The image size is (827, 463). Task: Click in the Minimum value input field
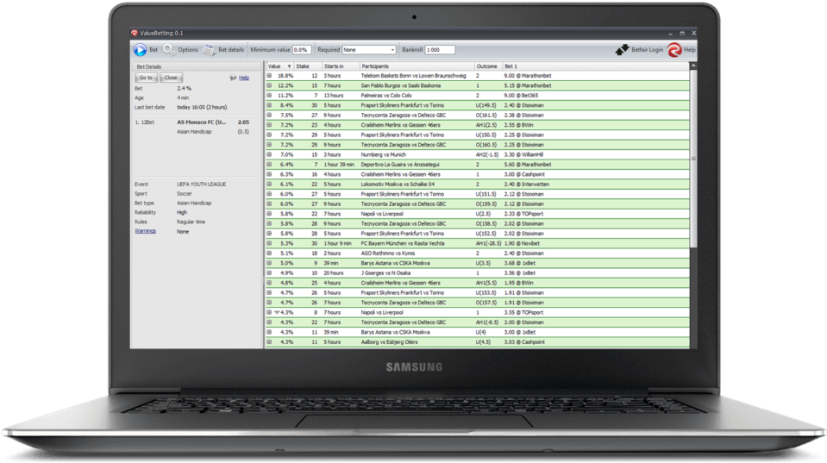tap(302, 50)
